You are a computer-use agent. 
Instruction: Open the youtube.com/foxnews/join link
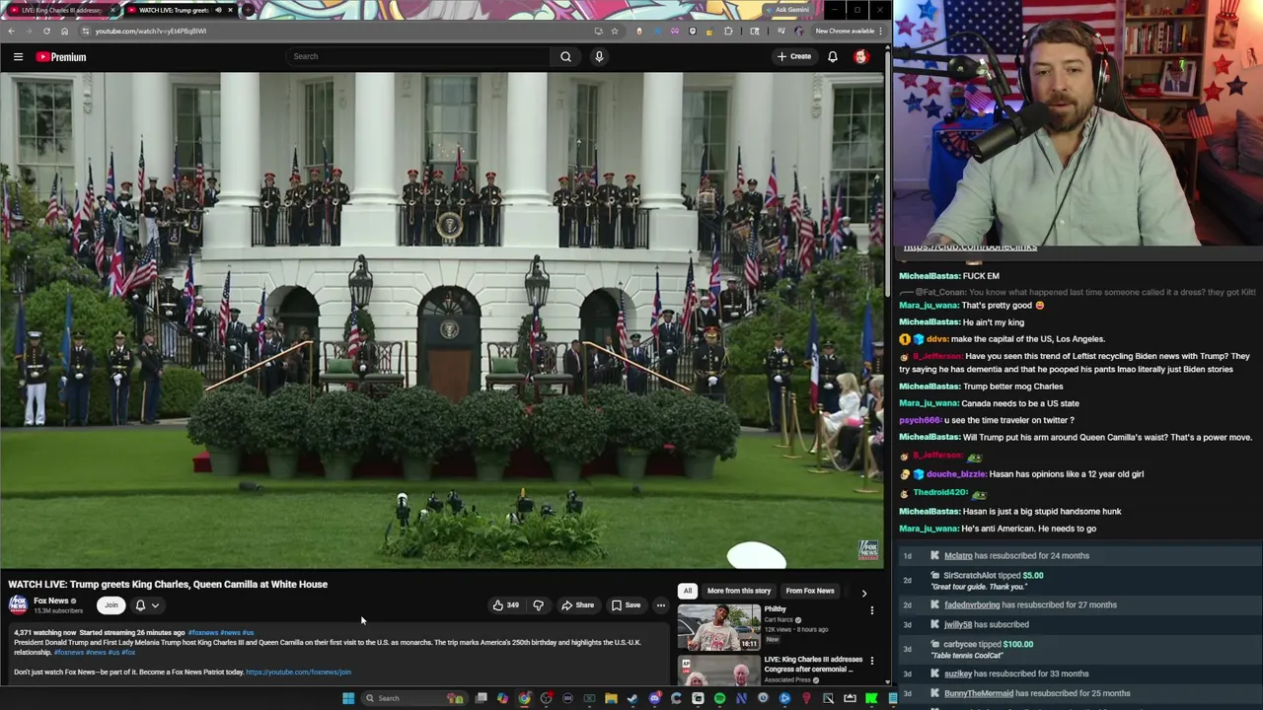[298, 673]
